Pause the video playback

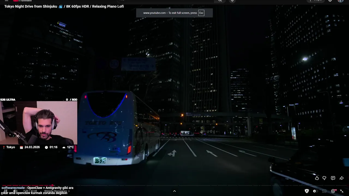point(6,191)
